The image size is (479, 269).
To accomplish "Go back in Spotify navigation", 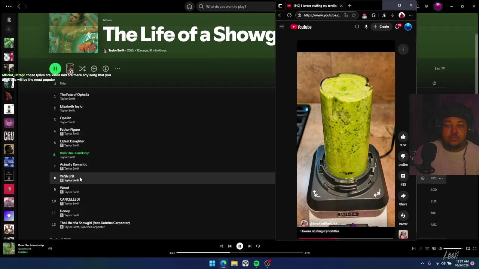I will tap(19, 6).
